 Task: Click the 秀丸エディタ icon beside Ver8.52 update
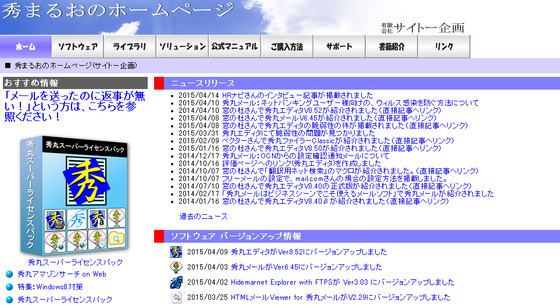176,252
